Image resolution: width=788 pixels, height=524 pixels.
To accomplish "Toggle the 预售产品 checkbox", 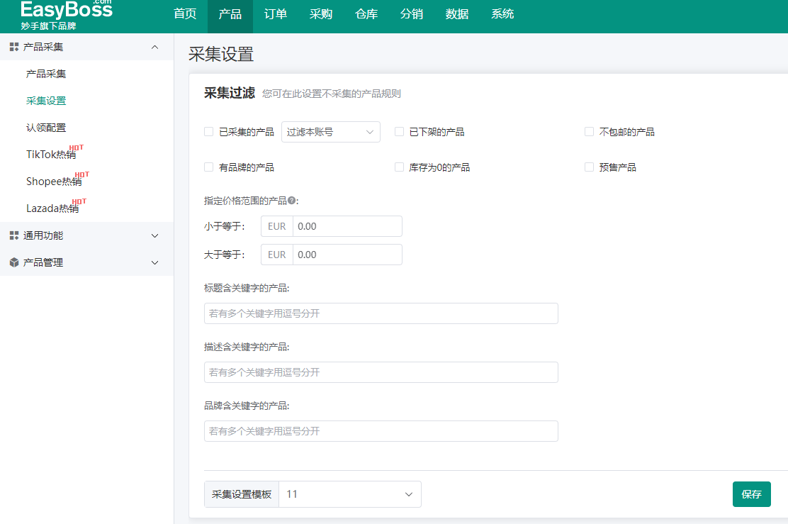I will click(x=589, y=167).
